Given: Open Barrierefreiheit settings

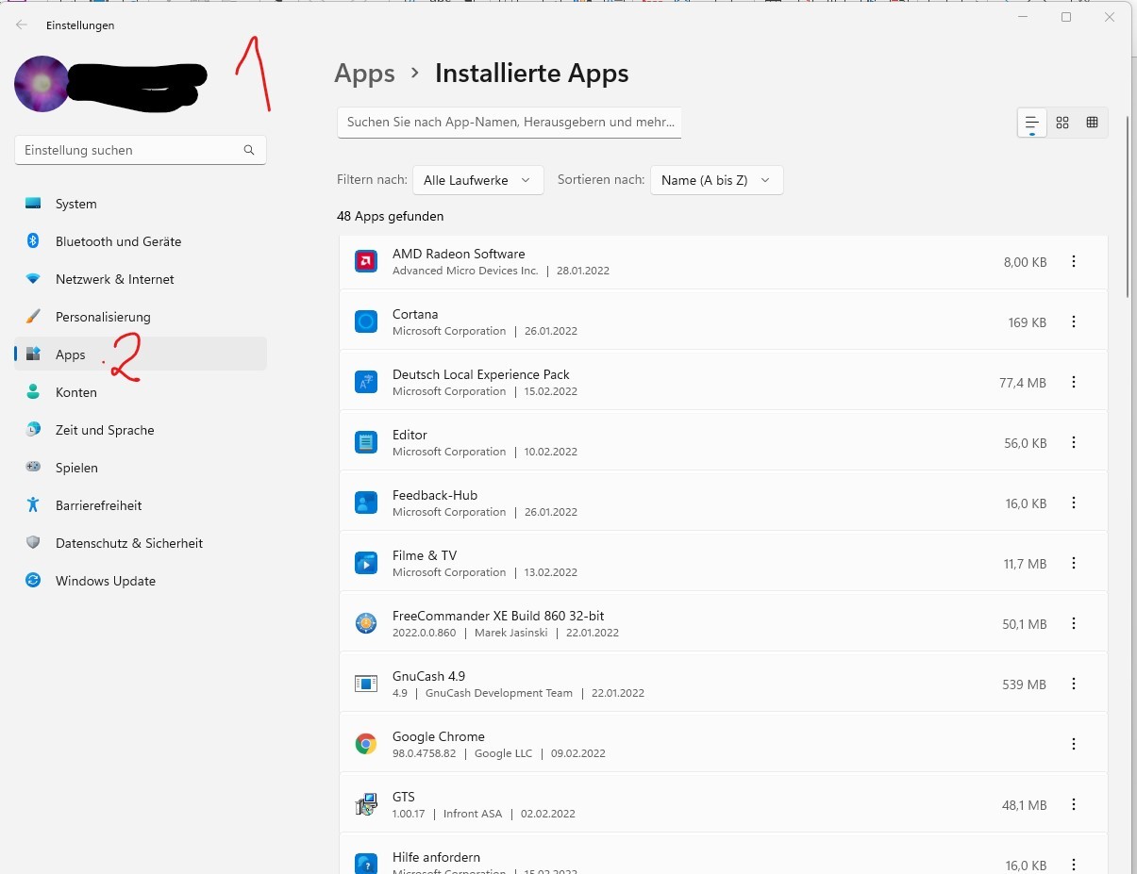Looking at the screenshot, I should point(141,505).
